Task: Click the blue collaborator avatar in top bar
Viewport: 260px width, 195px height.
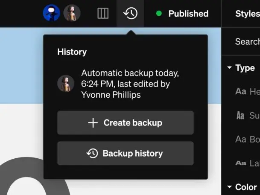Action: [52, 13]
